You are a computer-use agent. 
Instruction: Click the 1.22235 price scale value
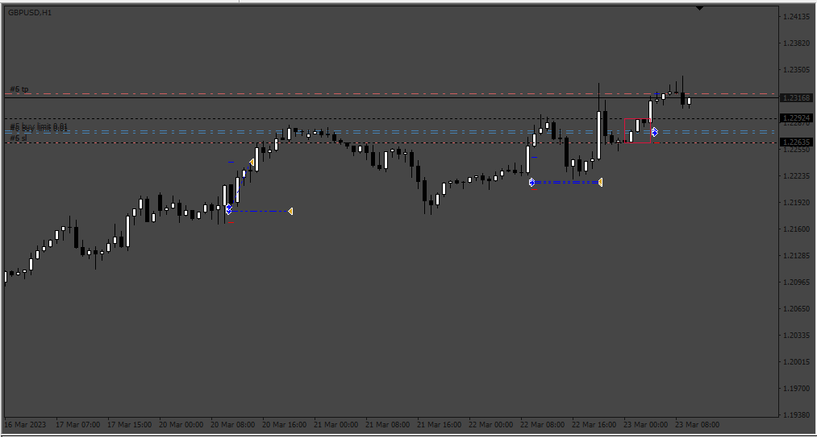pyautogui.click(x=796, y=176)
